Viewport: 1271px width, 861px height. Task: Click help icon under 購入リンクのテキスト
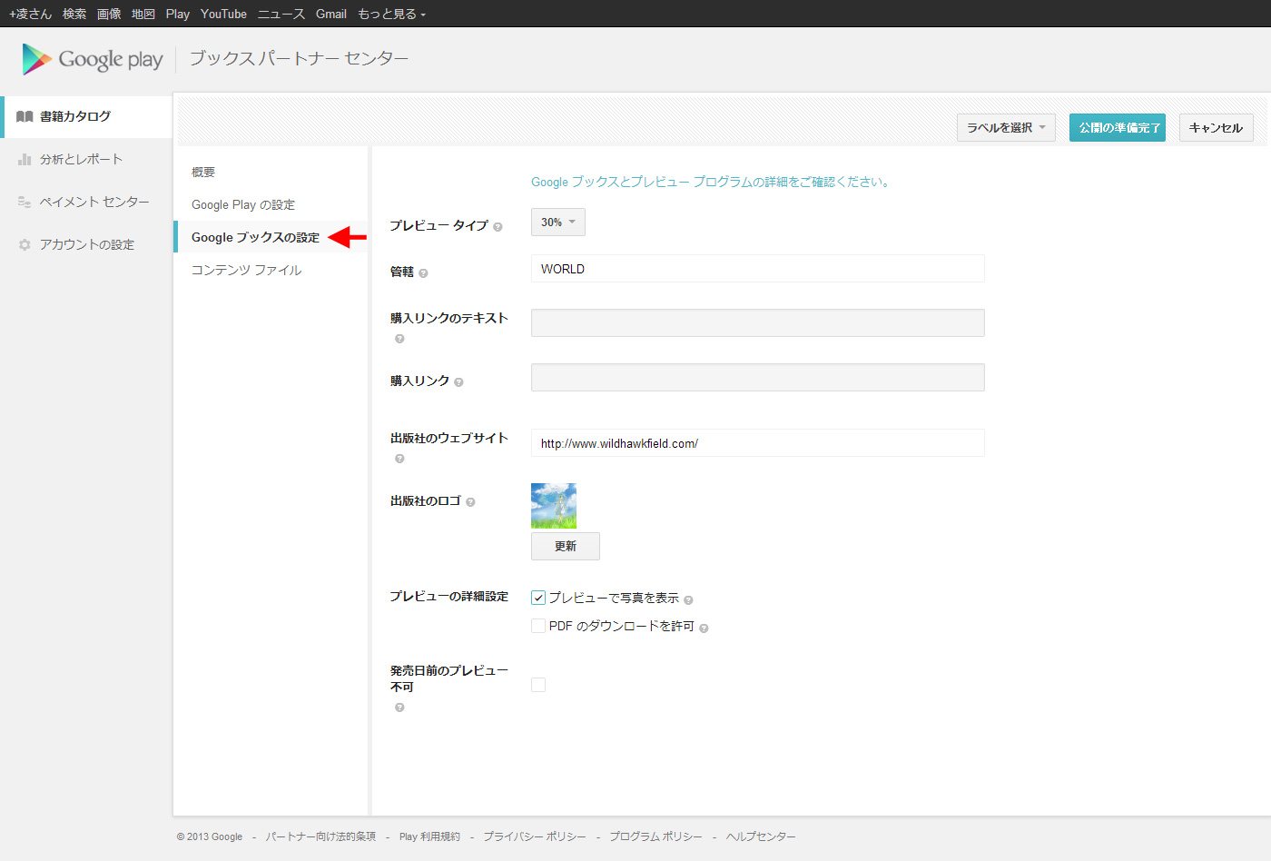[399, 339]
